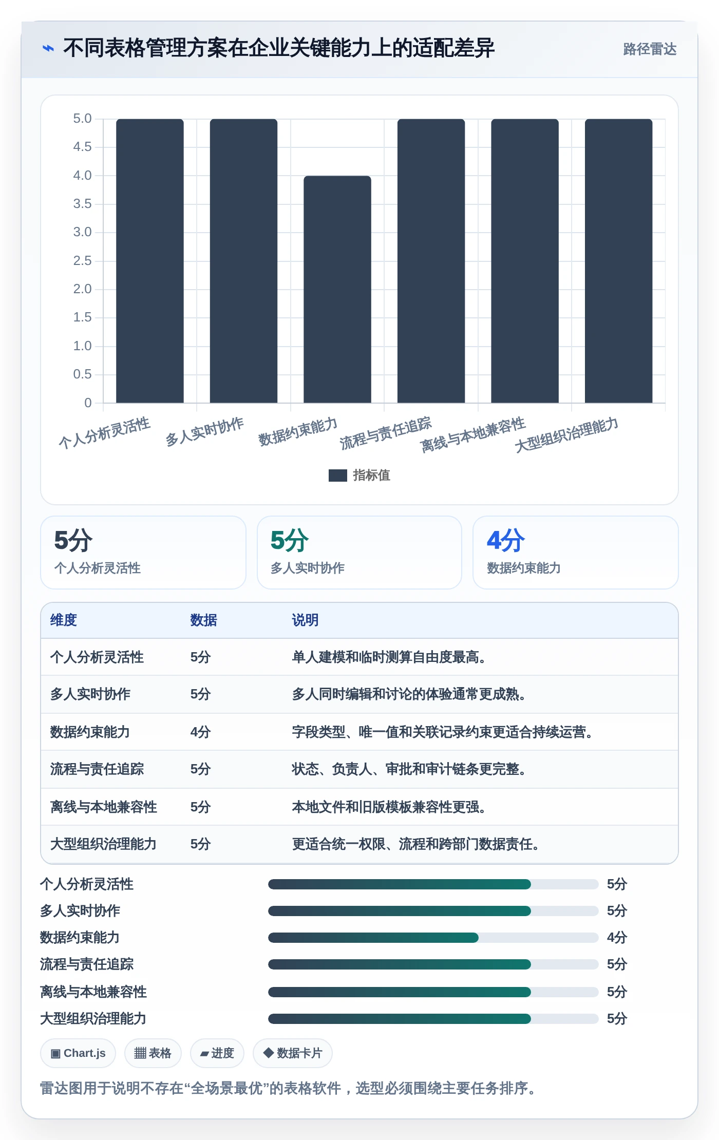Click the 大型组织治理能力 chart bar
This screenshot has height=1140, width=719.
618,261
